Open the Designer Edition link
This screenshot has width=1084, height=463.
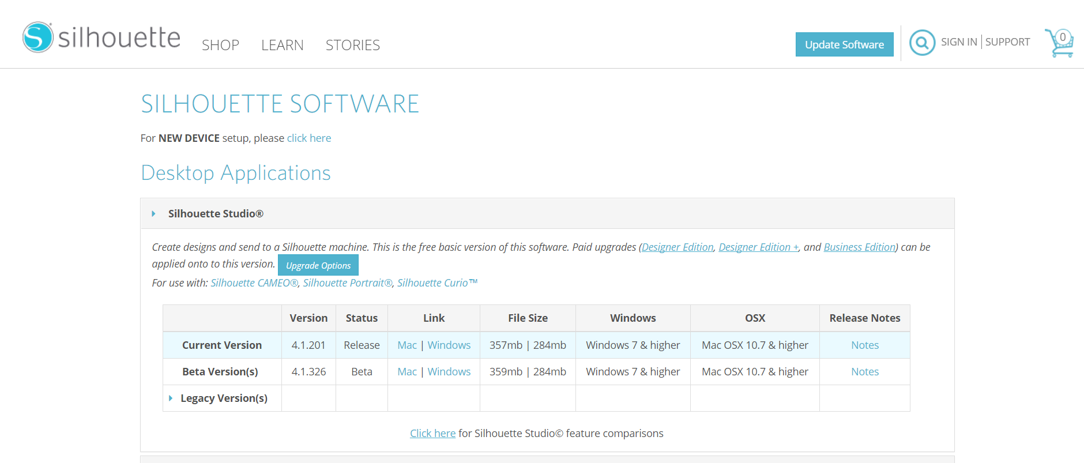[677, 247]
